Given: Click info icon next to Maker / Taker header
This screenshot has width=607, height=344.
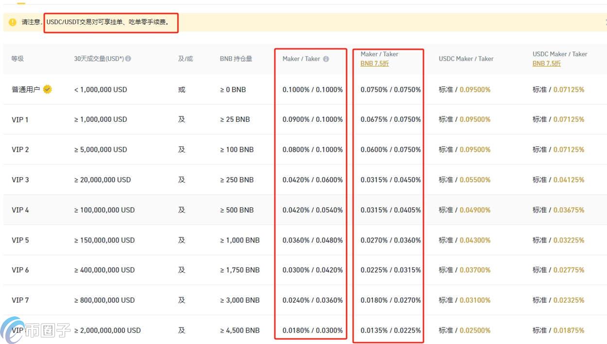Looking at the screenshot, I should click(326, 59).
